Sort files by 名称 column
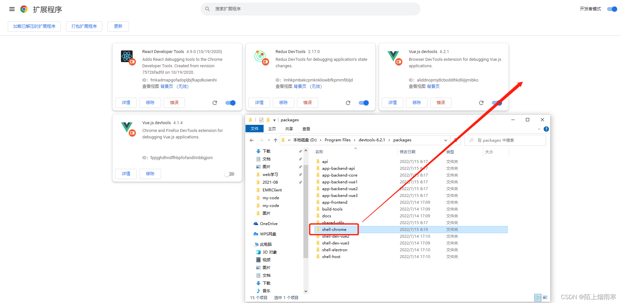 355,152
